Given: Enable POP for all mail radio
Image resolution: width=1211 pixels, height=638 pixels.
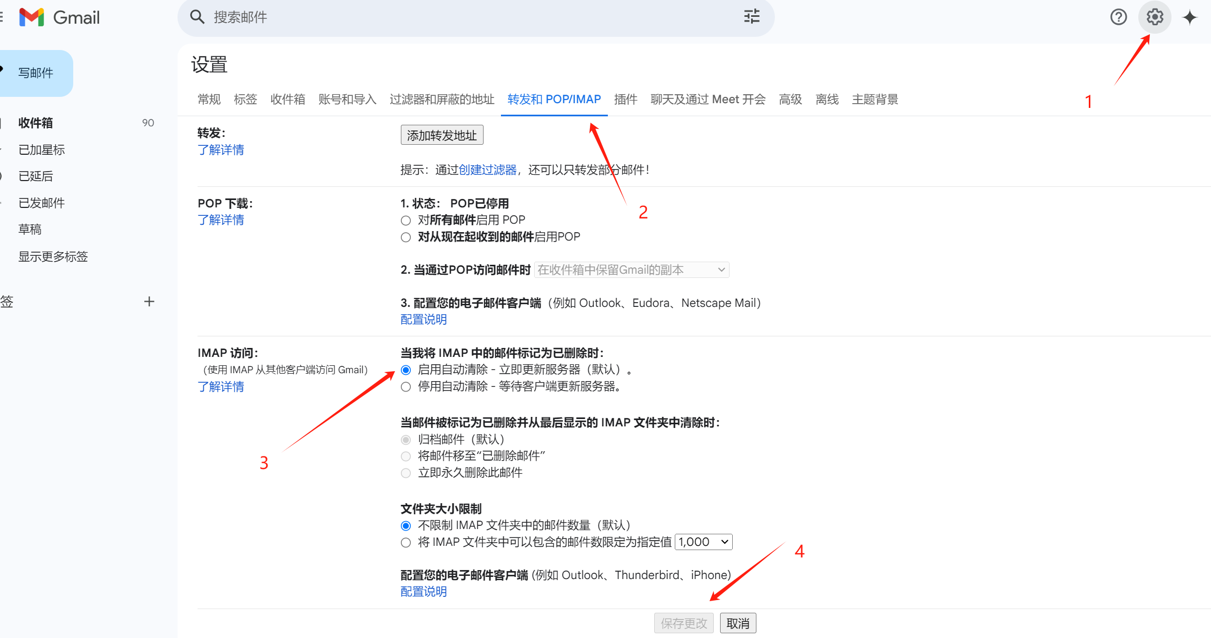Looking at the screenshot, I should 406,221.
